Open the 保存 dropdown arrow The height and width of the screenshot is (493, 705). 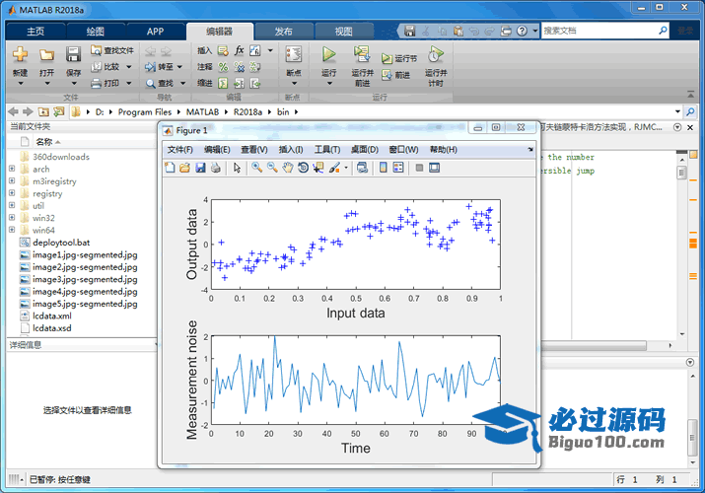tap(73, 83)
